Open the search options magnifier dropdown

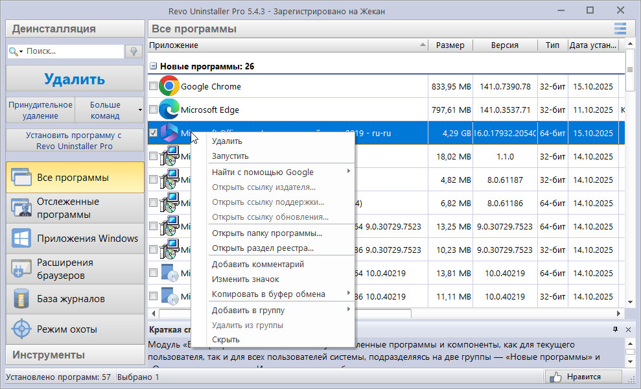point(16,51)
